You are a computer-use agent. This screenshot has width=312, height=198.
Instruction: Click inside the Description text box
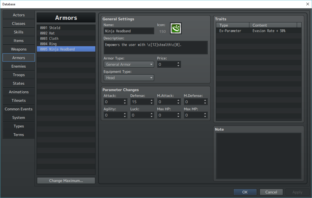(x=156, y=48)
